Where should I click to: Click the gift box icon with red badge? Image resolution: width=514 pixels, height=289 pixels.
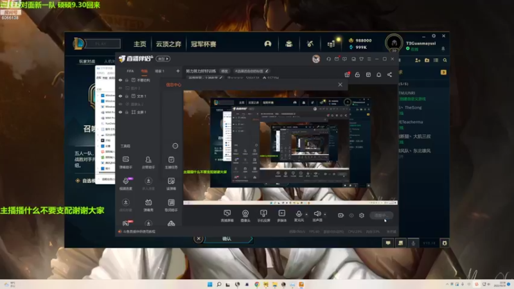click(347, 74)
